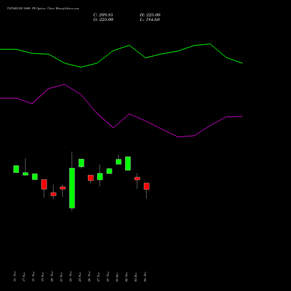
Task: Click the 01 Dec date label
Action: 117,277
